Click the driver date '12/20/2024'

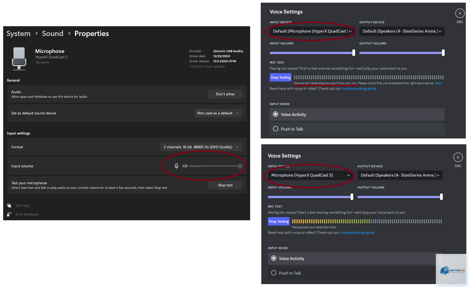click(222, 56)
